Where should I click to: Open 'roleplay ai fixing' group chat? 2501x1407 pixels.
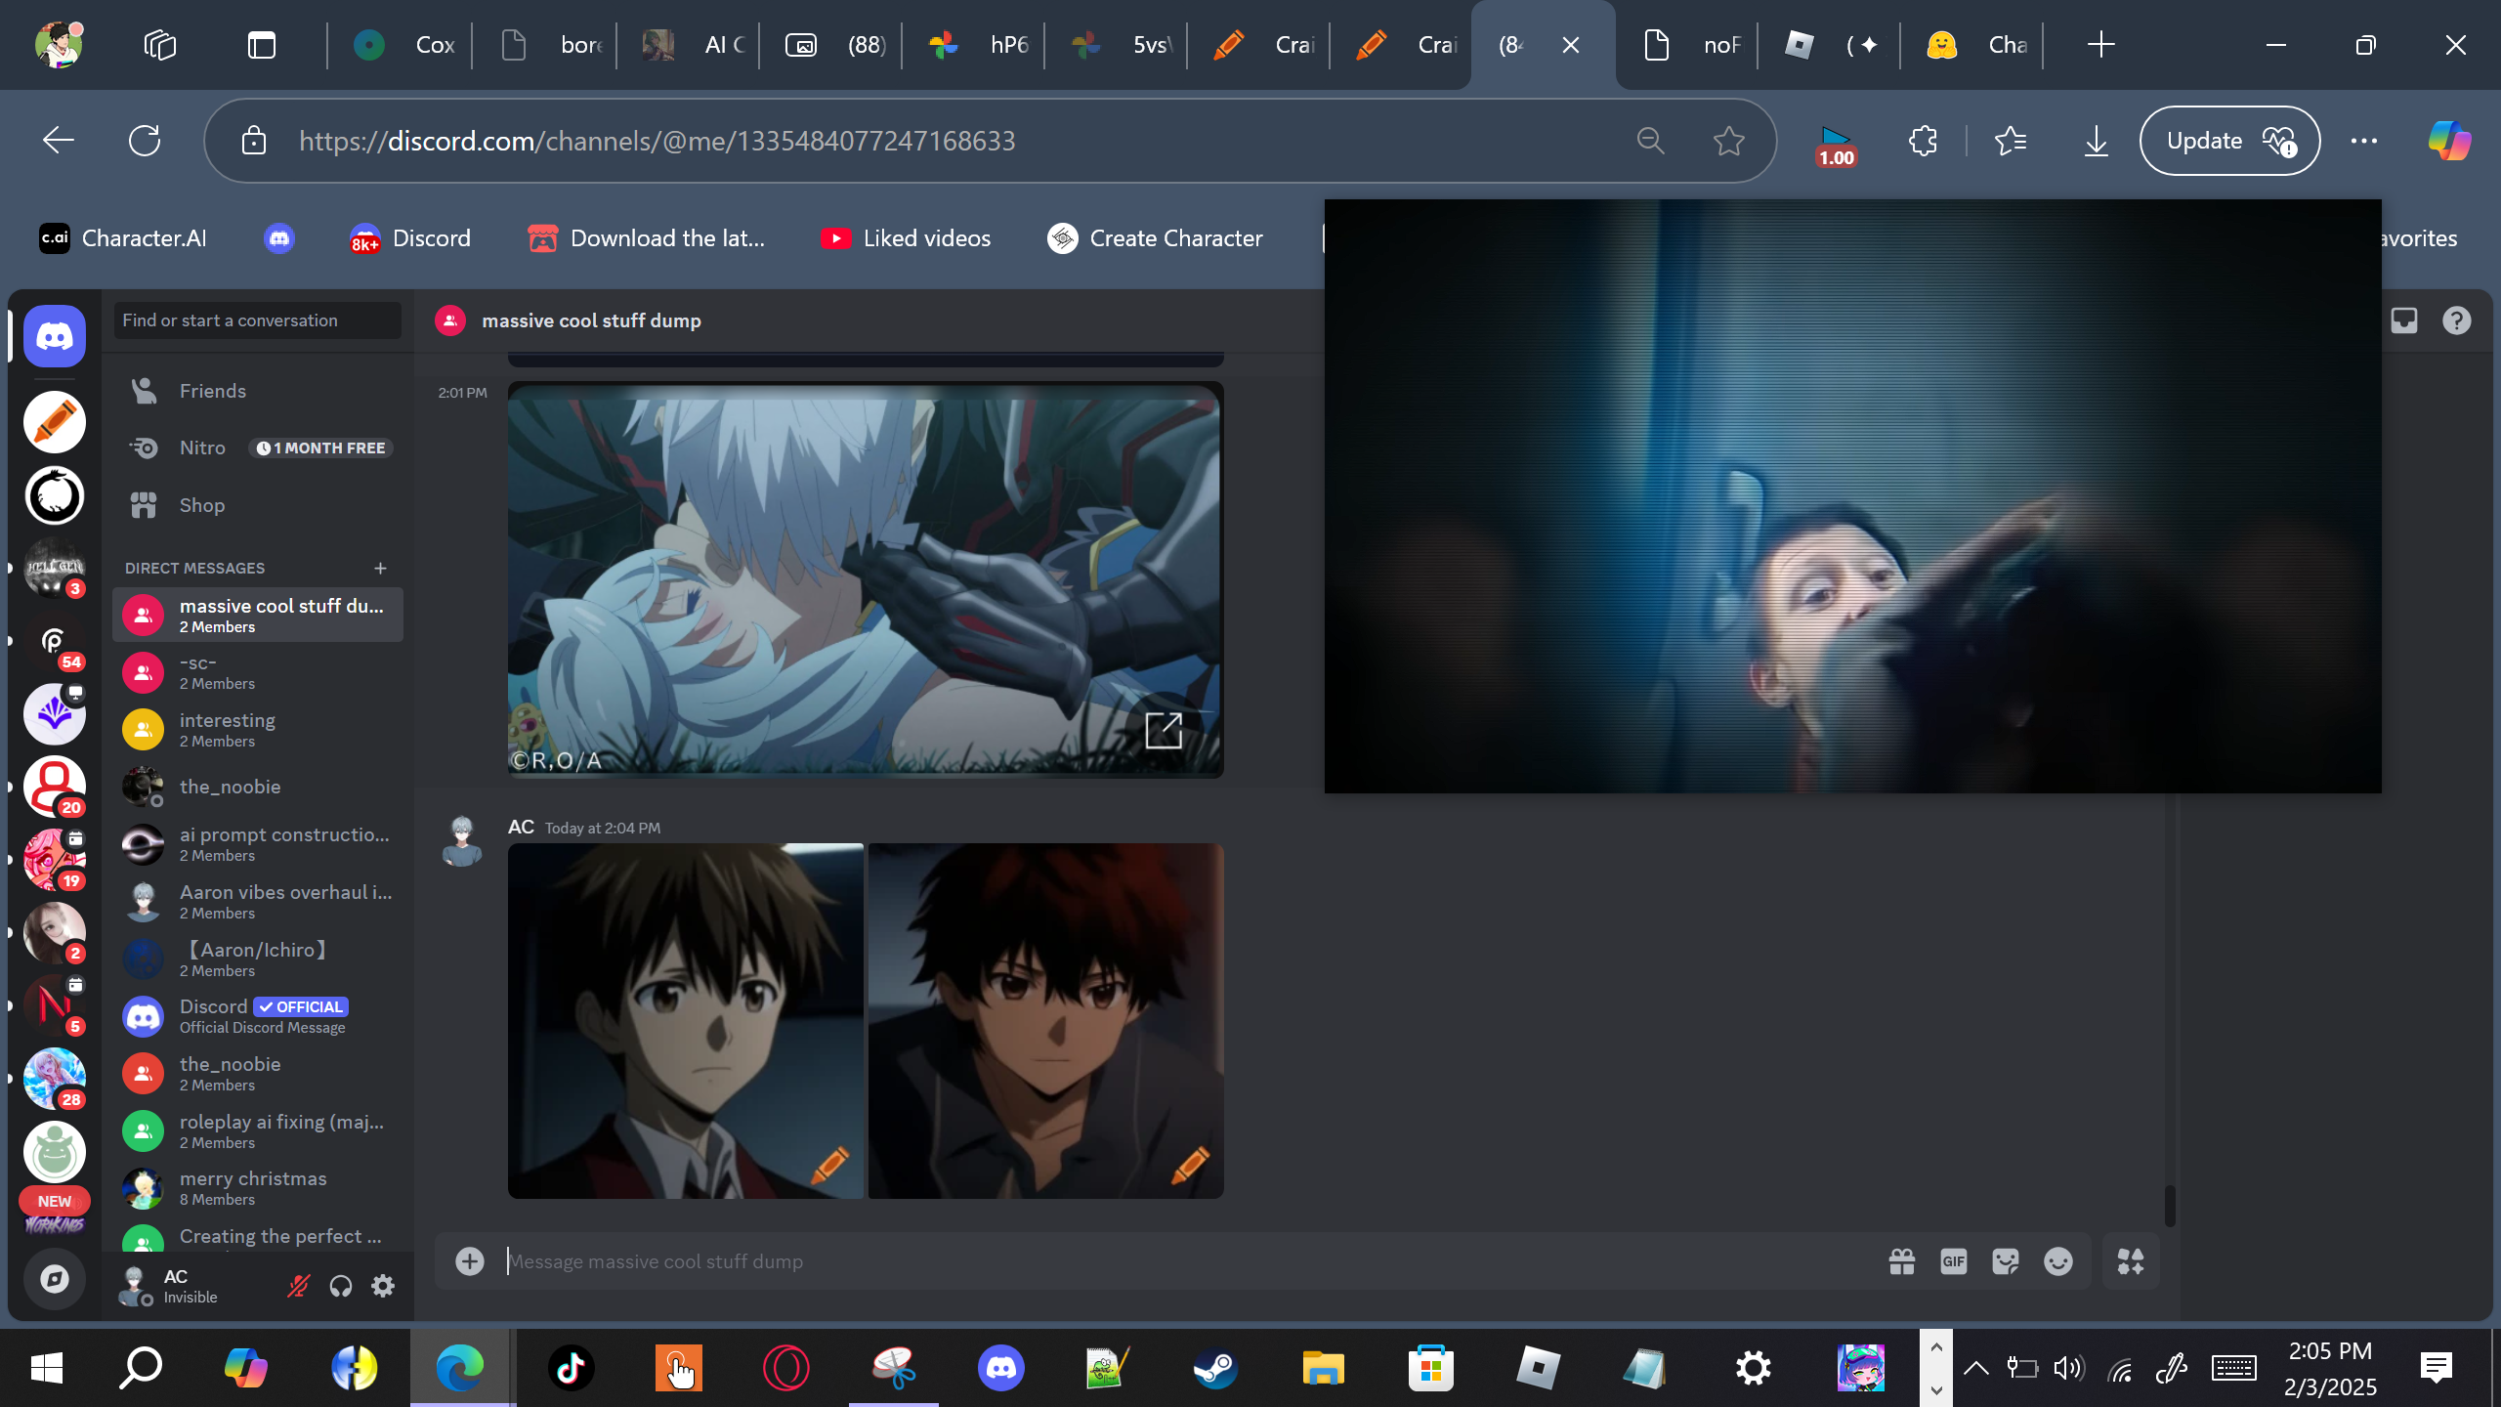(x=258, y=1131)
